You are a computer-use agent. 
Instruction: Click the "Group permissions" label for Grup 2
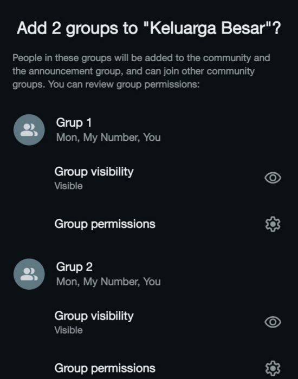(x=105, y=368)
